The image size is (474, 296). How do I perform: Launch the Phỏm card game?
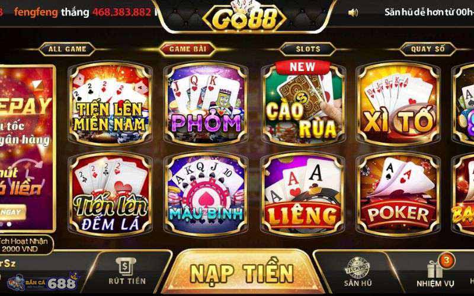point(206,104)
